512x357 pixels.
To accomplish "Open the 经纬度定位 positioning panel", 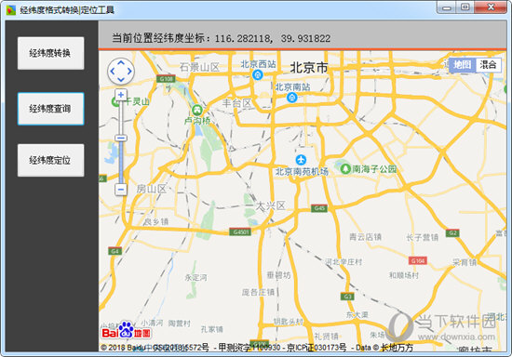I will (x=50, y=160).
